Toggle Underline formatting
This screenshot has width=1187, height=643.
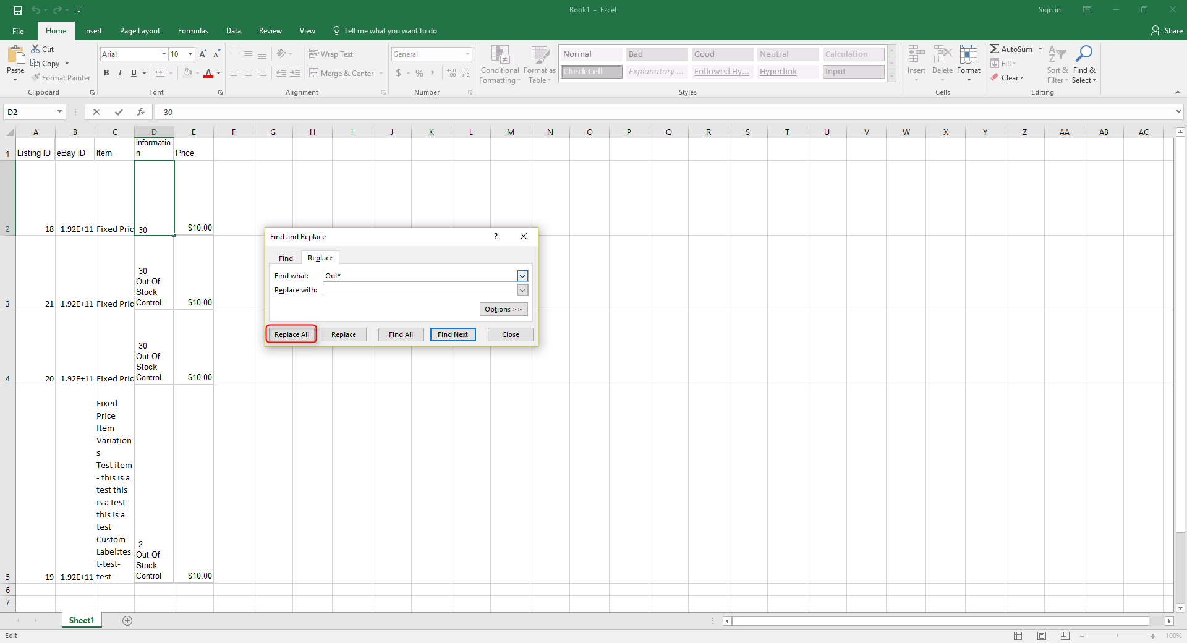(134, 73)
